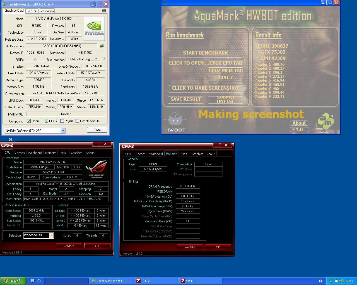The width and height of the screenshot is (357, 285).
Task: Click the GPU-Z button in AquaMark
Action: point(226,78)
